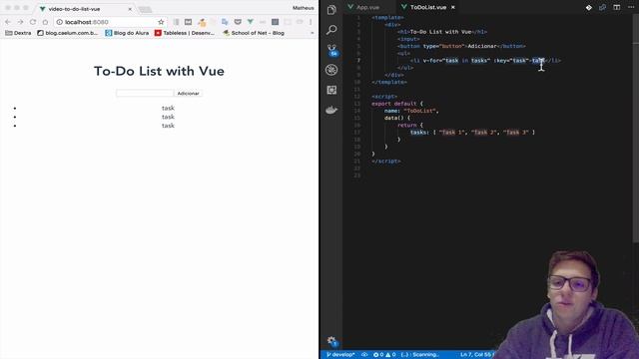
Task: Open the Explorer icon in VS Code
Action: (x=331, y=10)
